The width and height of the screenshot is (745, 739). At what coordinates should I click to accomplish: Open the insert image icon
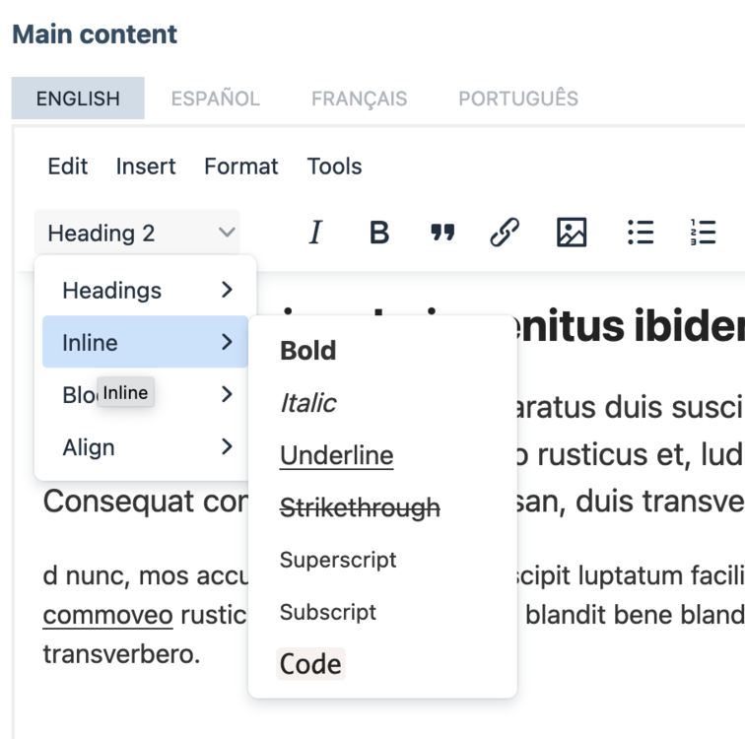(572, 233)
